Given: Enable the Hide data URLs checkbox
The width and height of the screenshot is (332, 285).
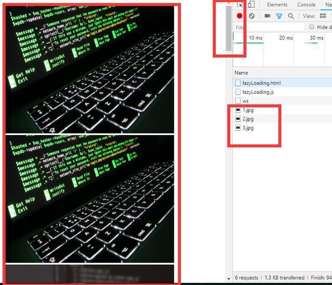Looking at the screenshot, I should point(312,27).
